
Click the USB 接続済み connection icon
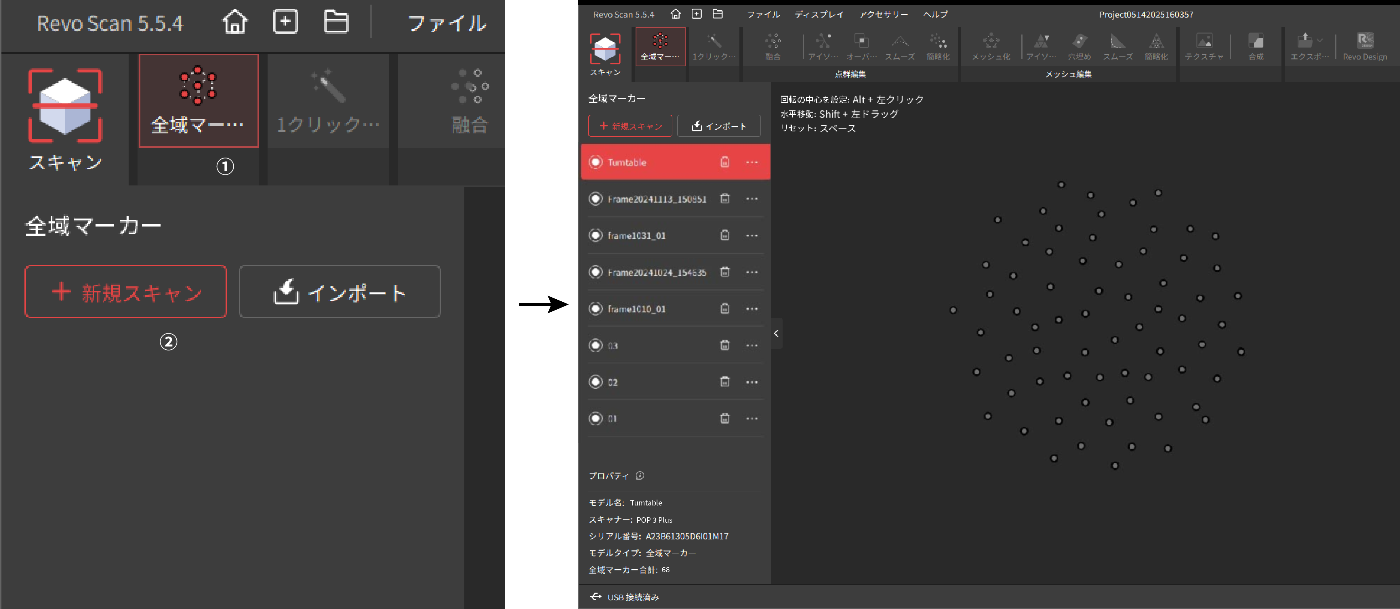tap(595, 597)
